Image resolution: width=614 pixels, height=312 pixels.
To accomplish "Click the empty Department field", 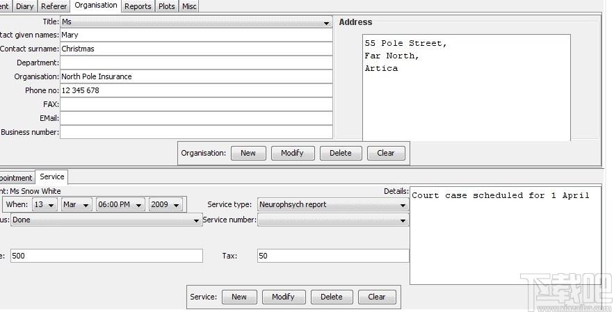I will (196, 63).
